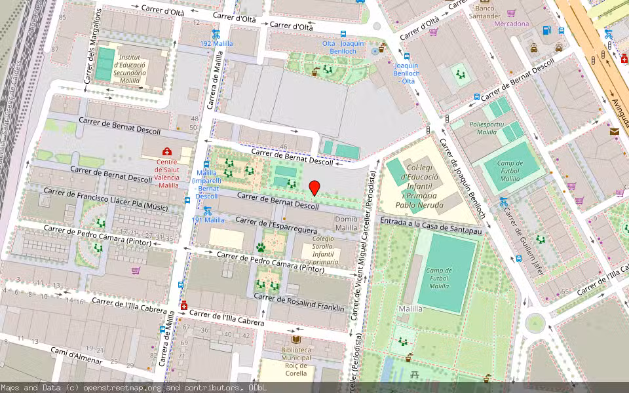
Task: Select bicycle icon at top of Carrer de Guillem Jàfer
Action: tap(504, 202)
